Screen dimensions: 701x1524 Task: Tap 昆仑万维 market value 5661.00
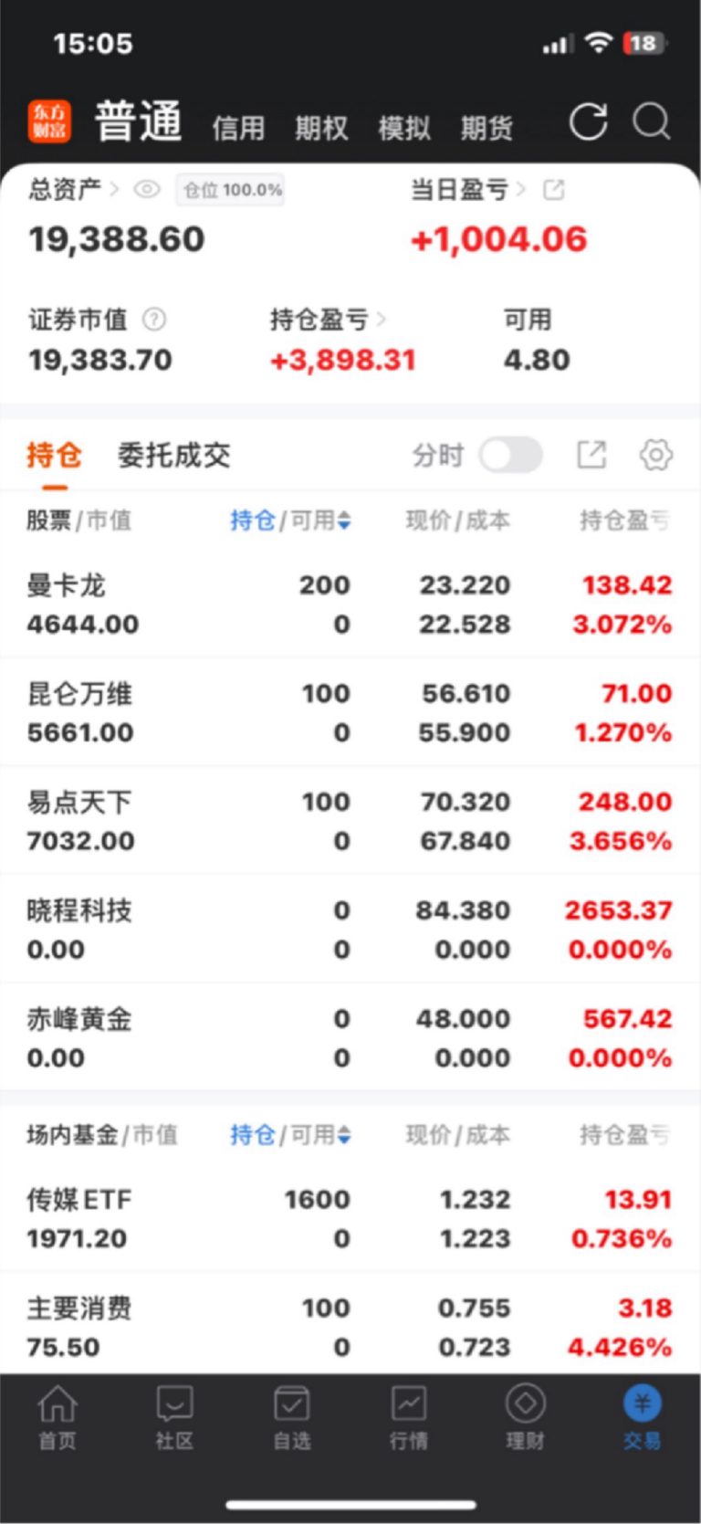point(80,732)
